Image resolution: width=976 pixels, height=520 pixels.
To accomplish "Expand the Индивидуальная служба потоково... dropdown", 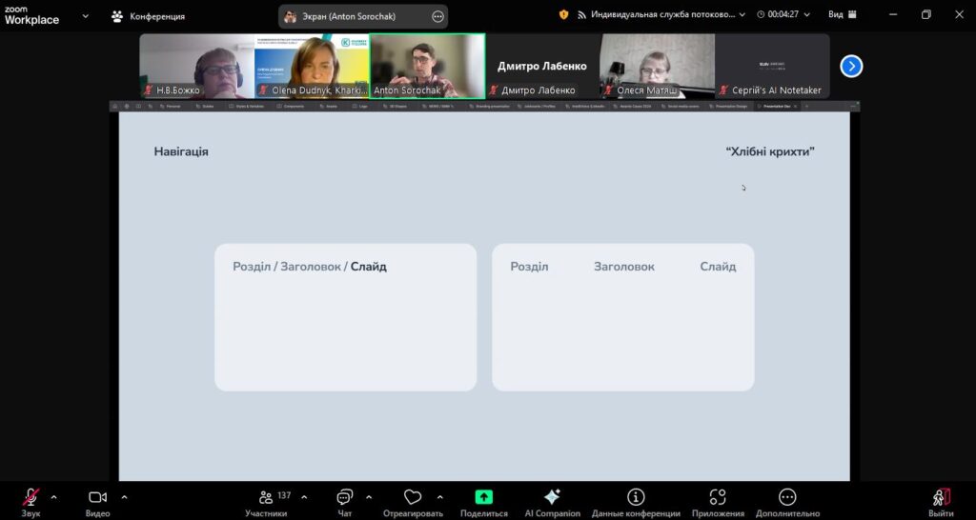I will [742, 14].
